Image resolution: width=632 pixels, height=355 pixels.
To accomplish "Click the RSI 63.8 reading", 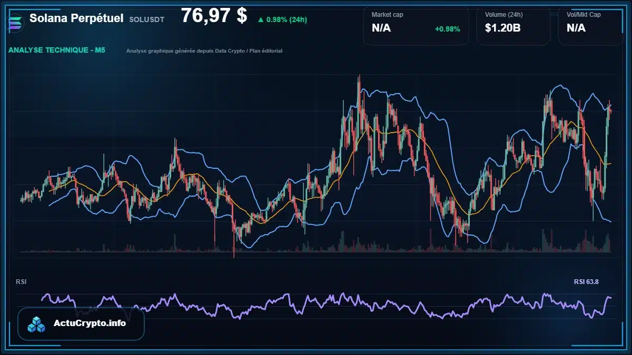I will pyautogui.click(x=586, y=282).
